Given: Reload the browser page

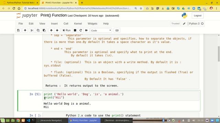Looking at the screenshot, I should click(14, 8).
